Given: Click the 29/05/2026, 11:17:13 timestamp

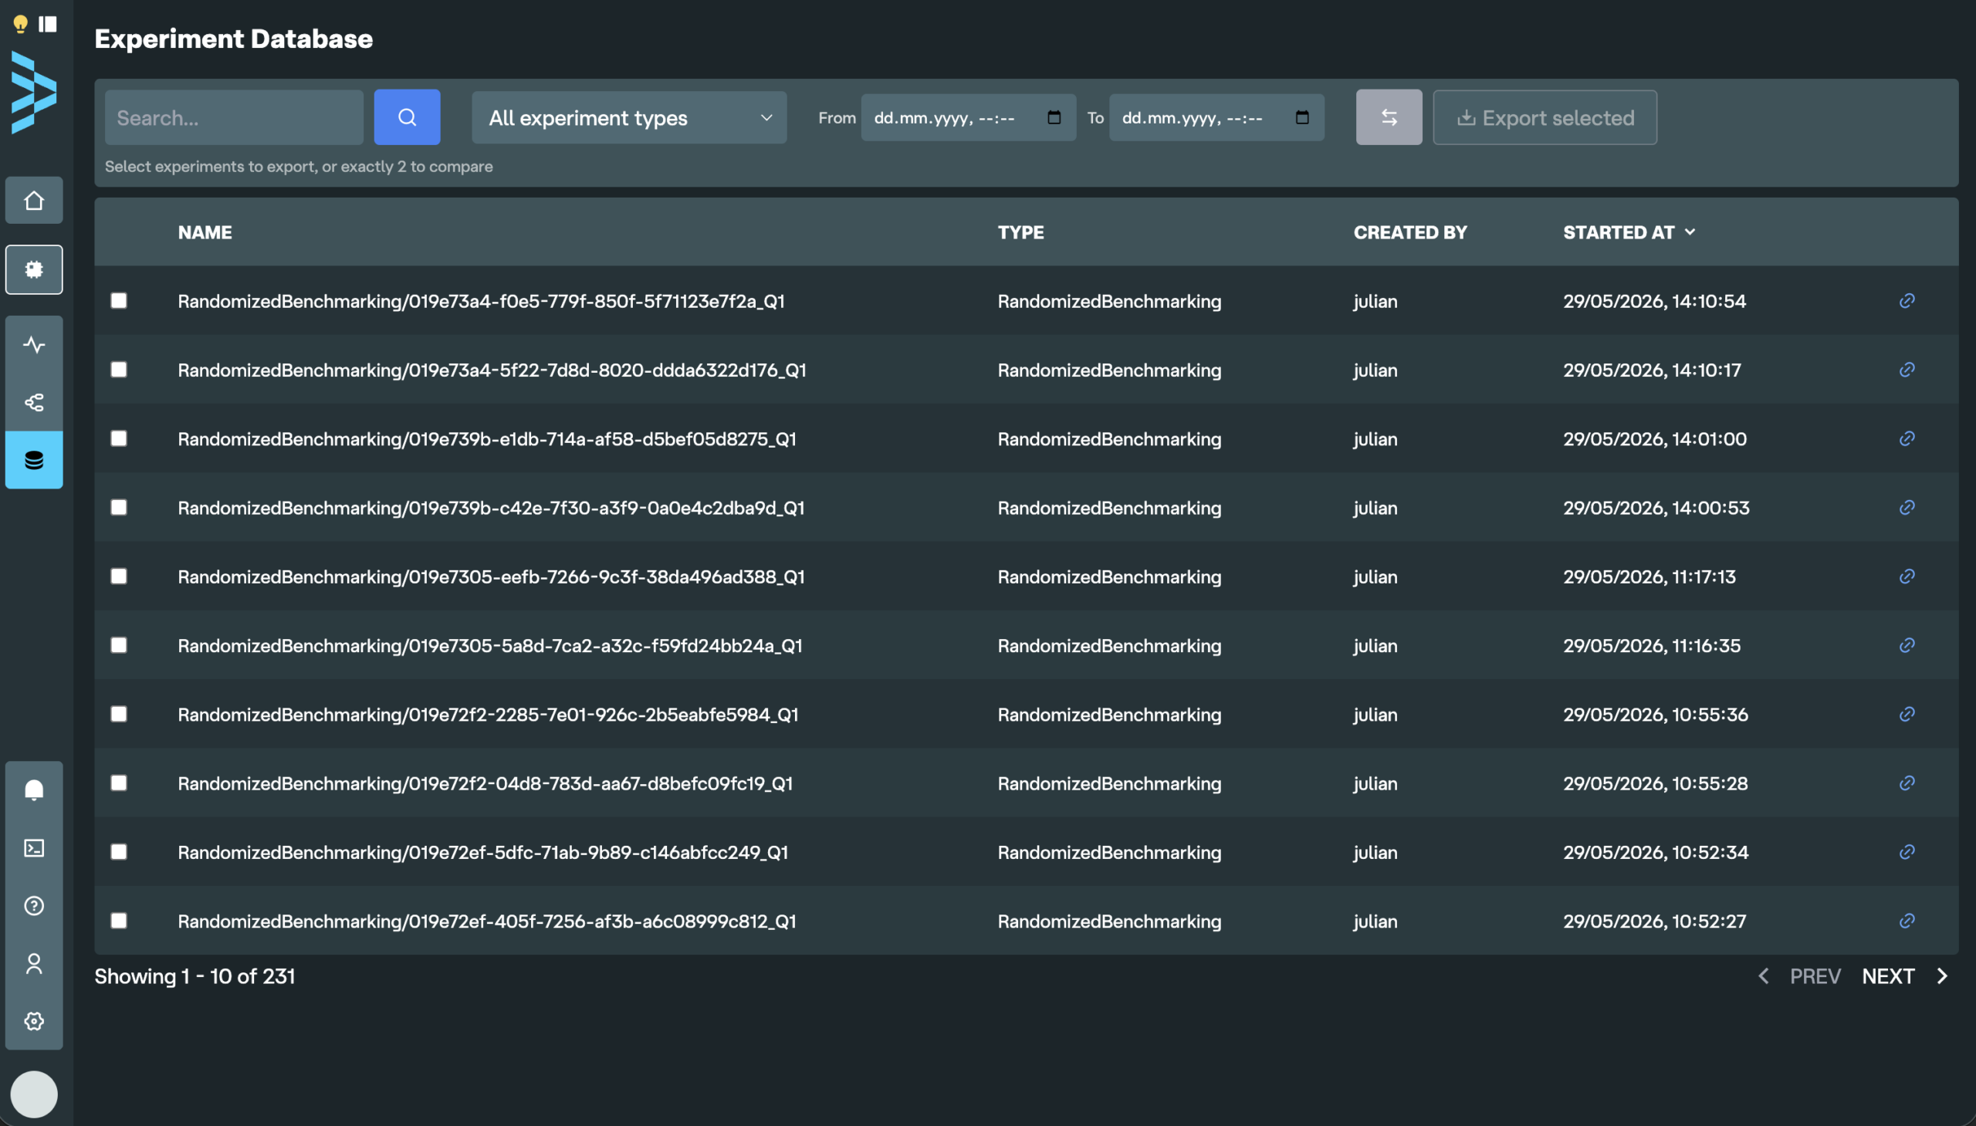Looking at the screenshot, I should (x=1649, y=577).
